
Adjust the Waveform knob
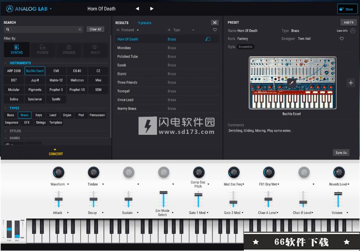click(x=59, y=172)
